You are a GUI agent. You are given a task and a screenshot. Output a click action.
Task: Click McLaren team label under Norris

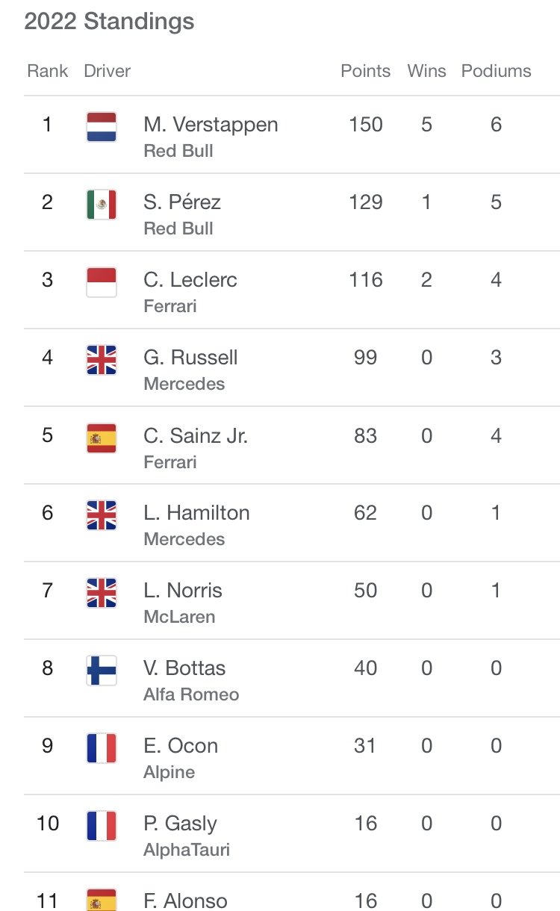pos(179,617)
